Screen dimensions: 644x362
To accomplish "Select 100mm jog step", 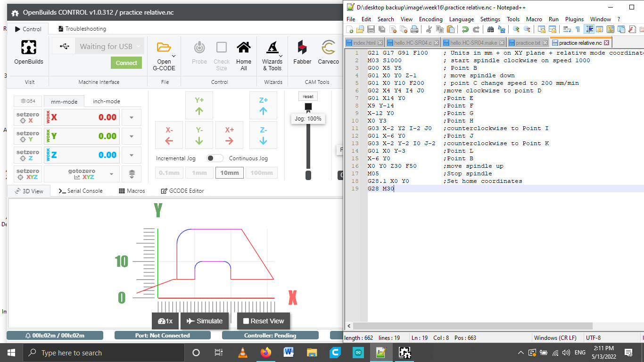I will pos(262,173).
